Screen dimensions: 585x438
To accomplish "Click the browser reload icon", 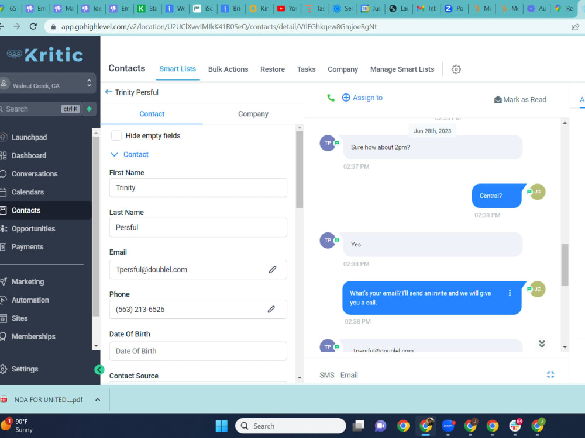I will [33, 26].
